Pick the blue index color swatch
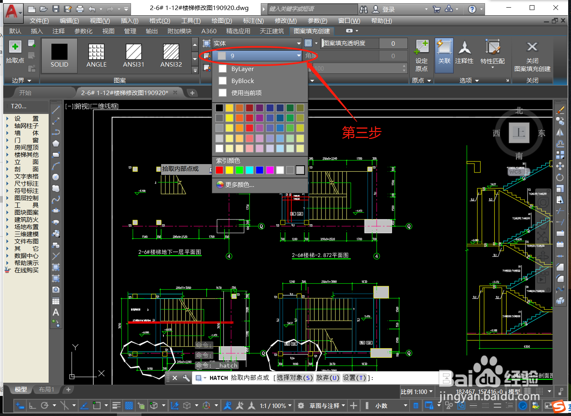 [260, 170]
